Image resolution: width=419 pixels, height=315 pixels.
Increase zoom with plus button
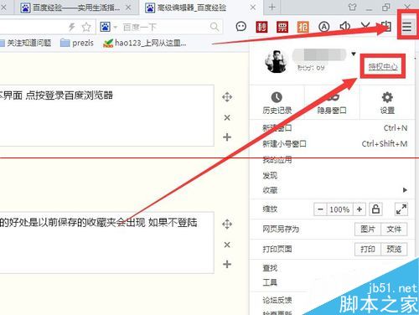(360, 209)
